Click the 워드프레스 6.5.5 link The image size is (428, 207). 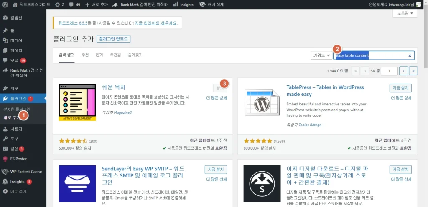[x=72, y=23]
